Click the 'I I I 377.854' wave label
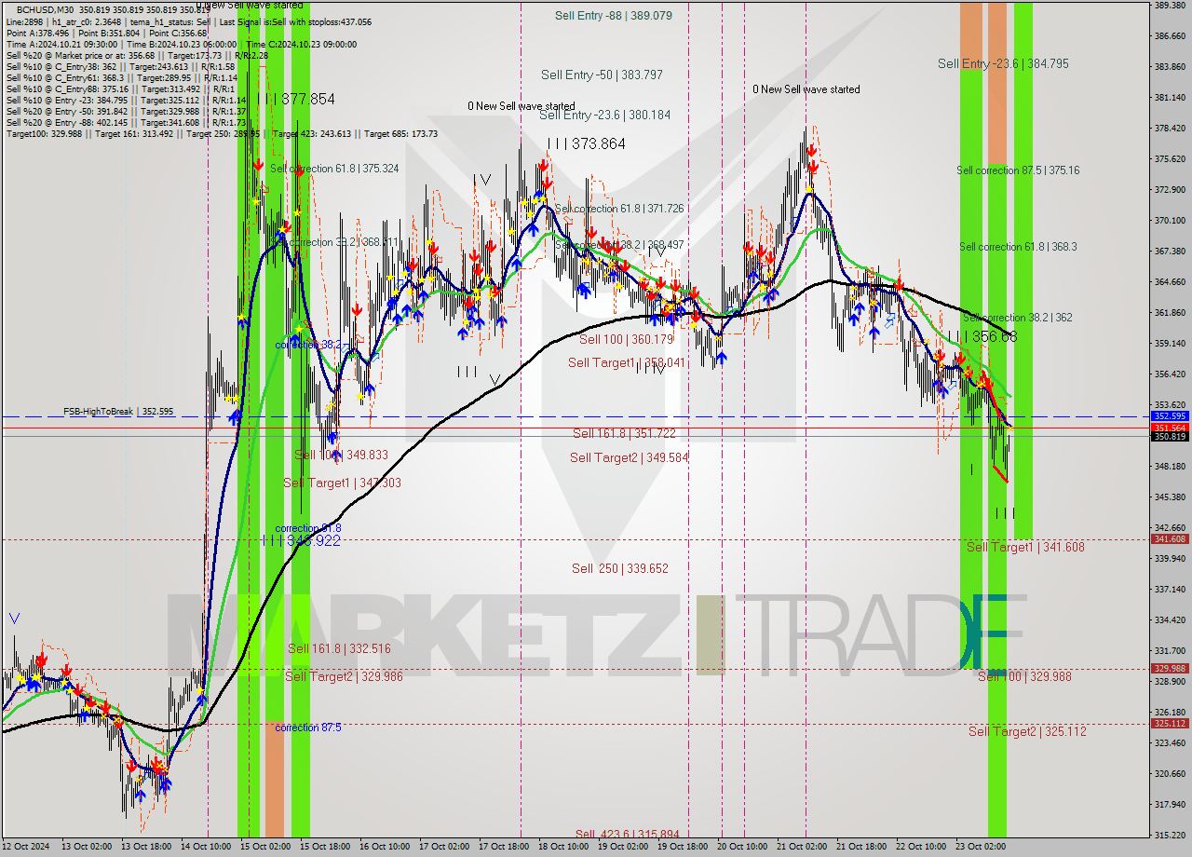Viewport: 1192px width, 857px height. [296, 99]
